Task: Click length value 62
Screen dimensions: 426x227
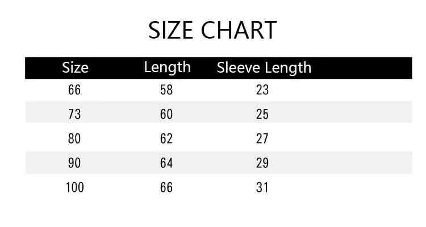Action: [166, 138]
